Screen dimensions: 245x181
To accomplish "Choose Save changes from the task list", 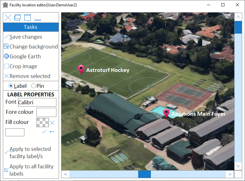I will (25, 37).
